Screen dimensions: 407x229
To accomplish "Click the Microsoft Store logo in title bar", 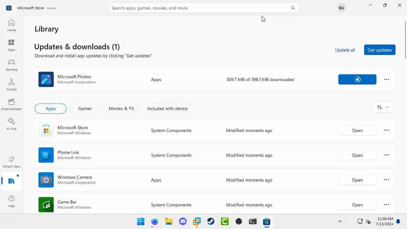I will point(9,8).
